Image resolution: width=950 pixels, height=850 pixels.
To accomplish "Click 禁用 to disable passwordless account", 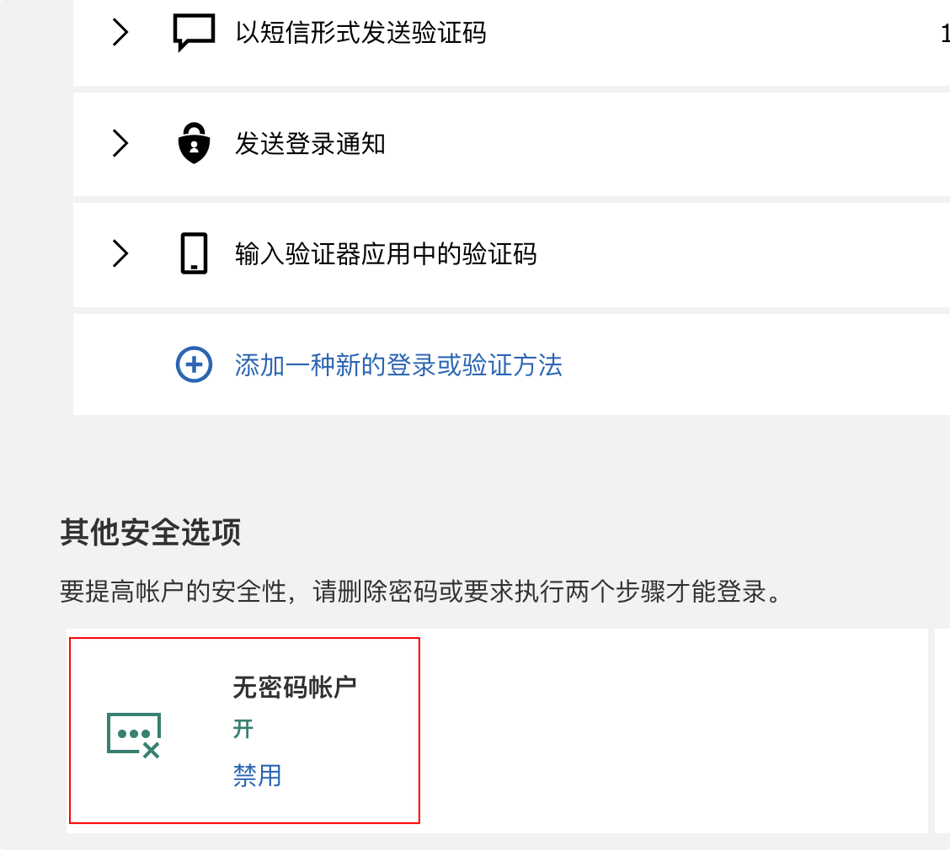I will coord(258,776).
